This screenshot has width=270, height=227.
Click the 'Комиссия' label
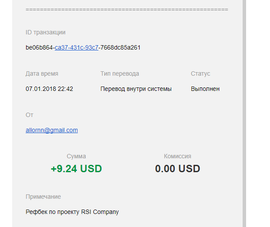[x=177, y=156]
